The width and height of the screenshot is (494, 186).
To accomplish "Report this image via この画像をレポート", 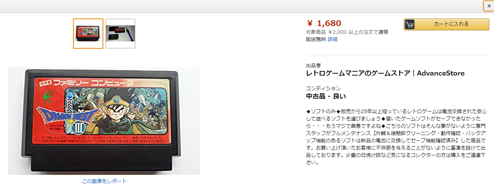I will [x=104, y=181].
